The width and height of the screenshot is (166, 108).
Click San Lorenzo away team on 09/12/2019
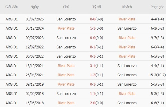click(x=127, y=84)
